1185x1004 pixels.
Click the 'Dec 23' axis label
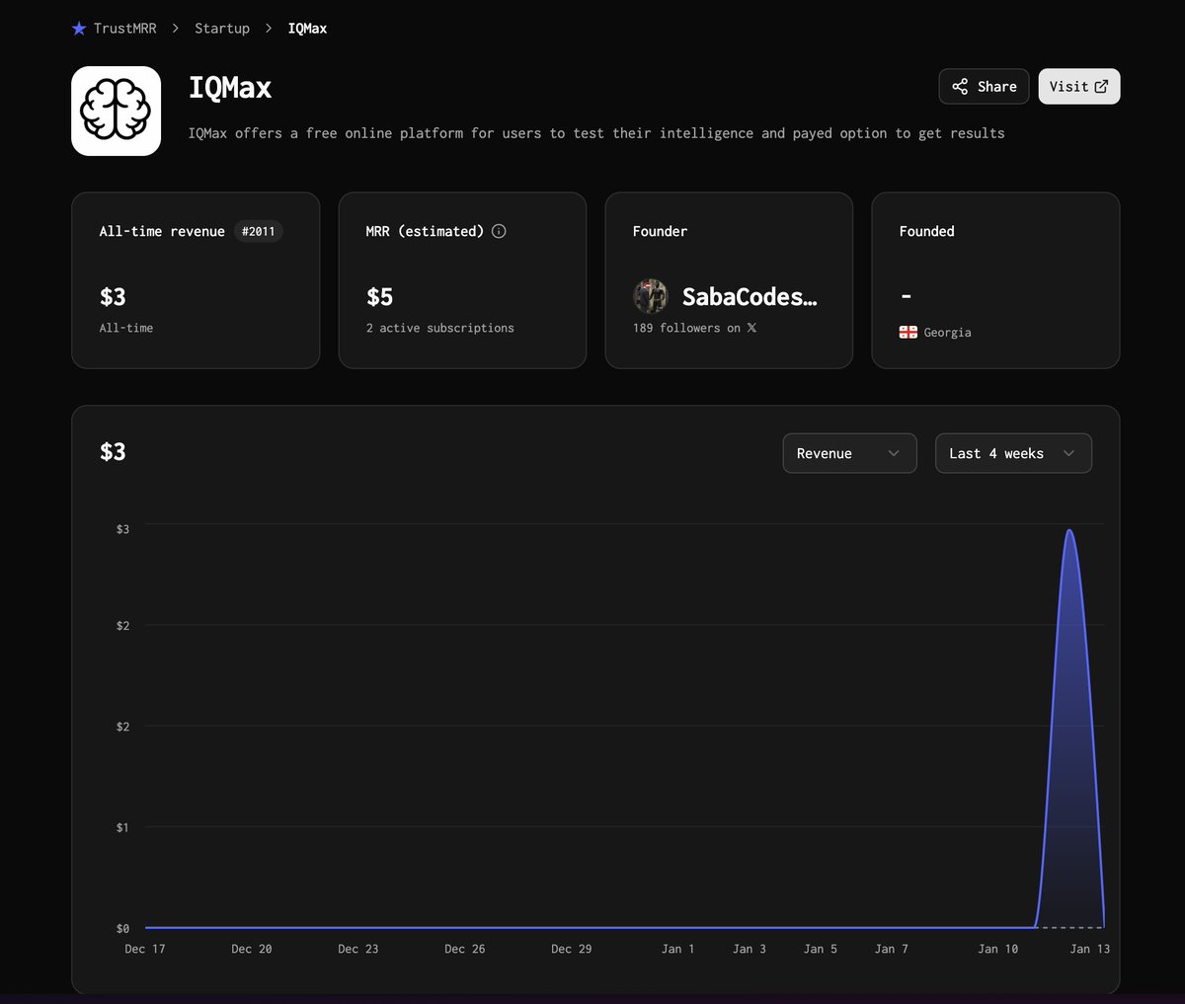click(x=358, y=949)
